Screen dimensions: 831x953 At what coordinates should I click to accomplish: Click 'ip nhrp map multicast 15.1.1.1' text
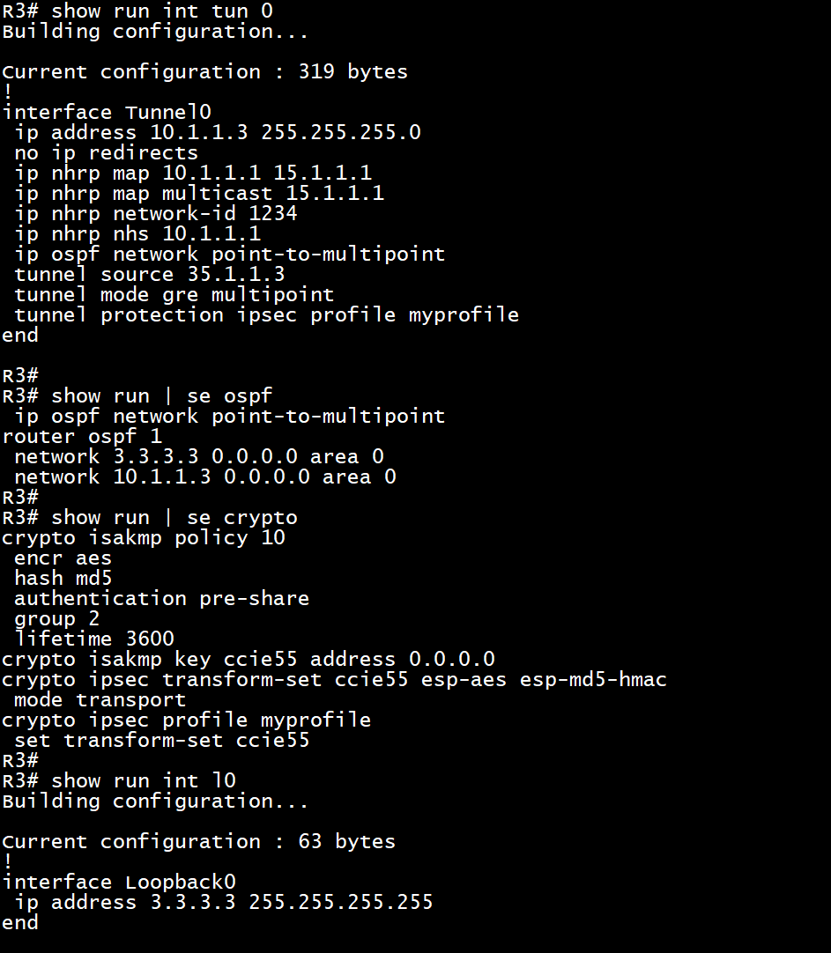click(199, 193)
